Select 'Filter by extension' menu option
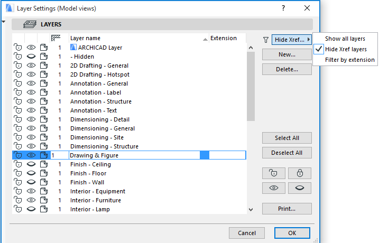This screenshot has width=379, height=243. pyautogui.click(x=350, y=60)
